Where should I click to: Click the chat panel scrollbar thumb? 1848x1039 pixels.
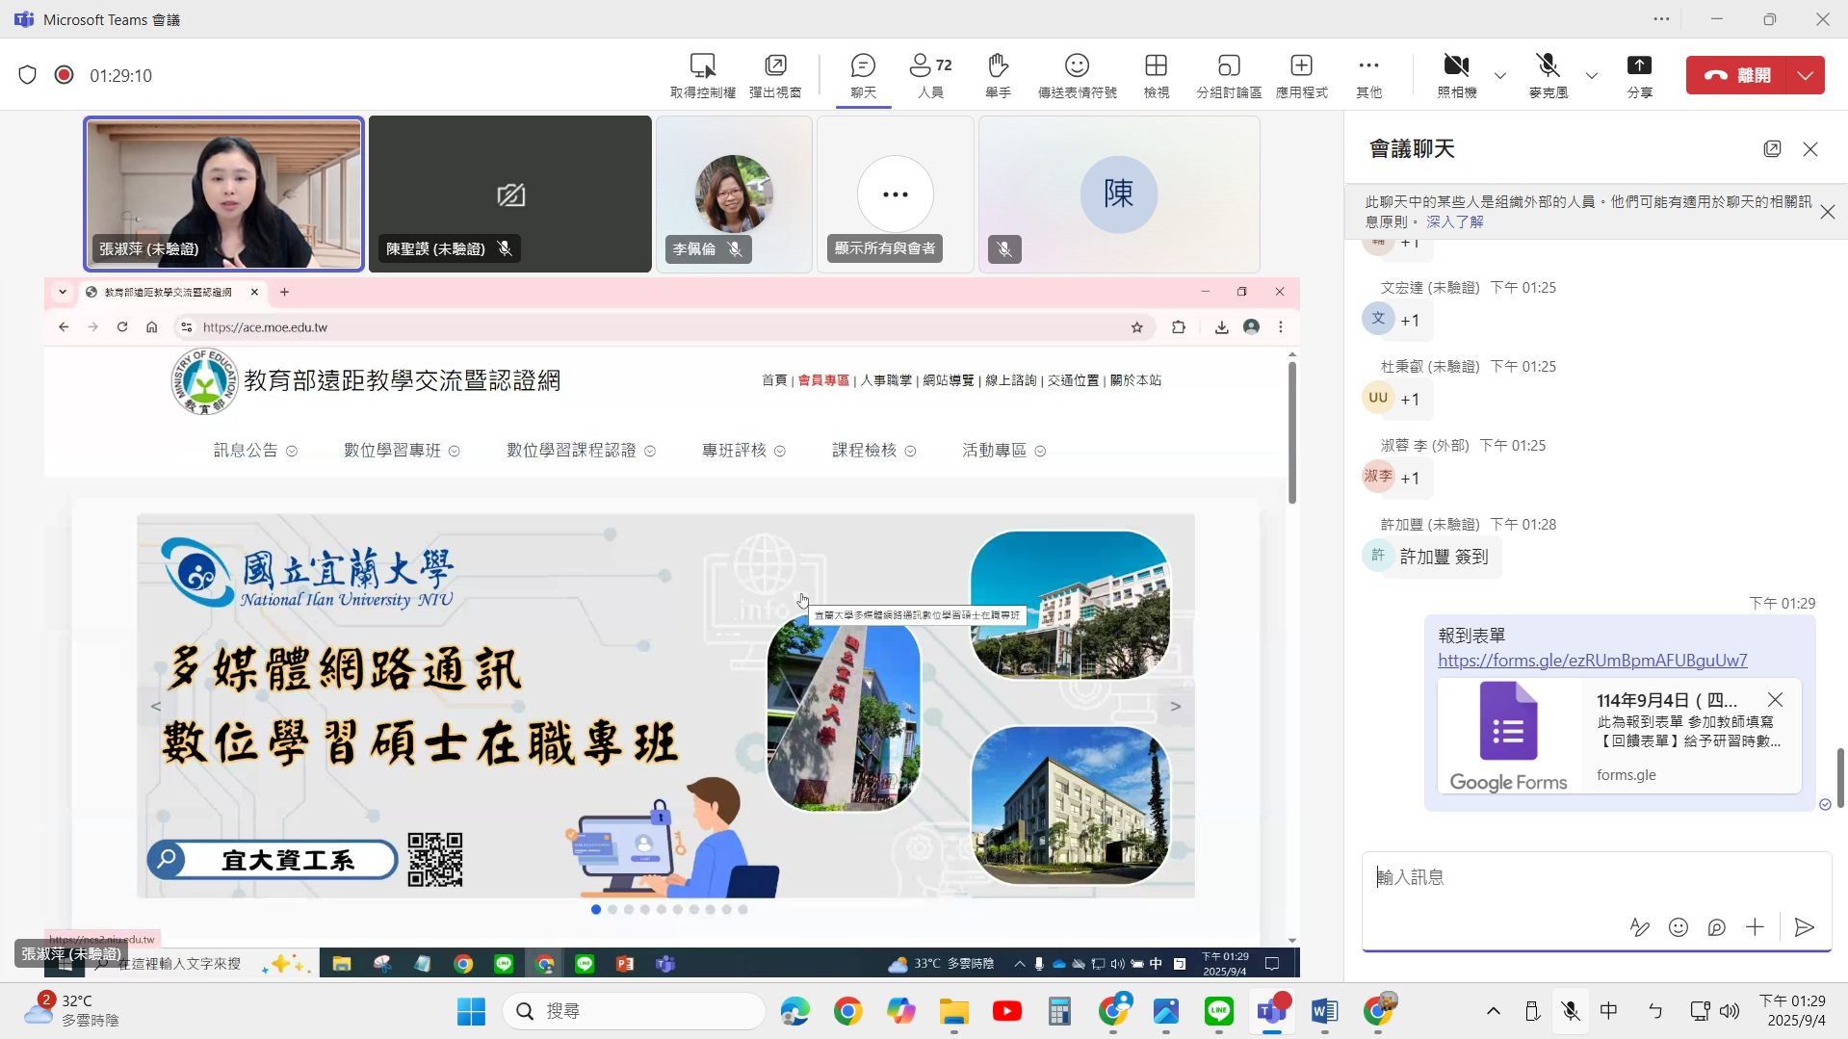1839,777
